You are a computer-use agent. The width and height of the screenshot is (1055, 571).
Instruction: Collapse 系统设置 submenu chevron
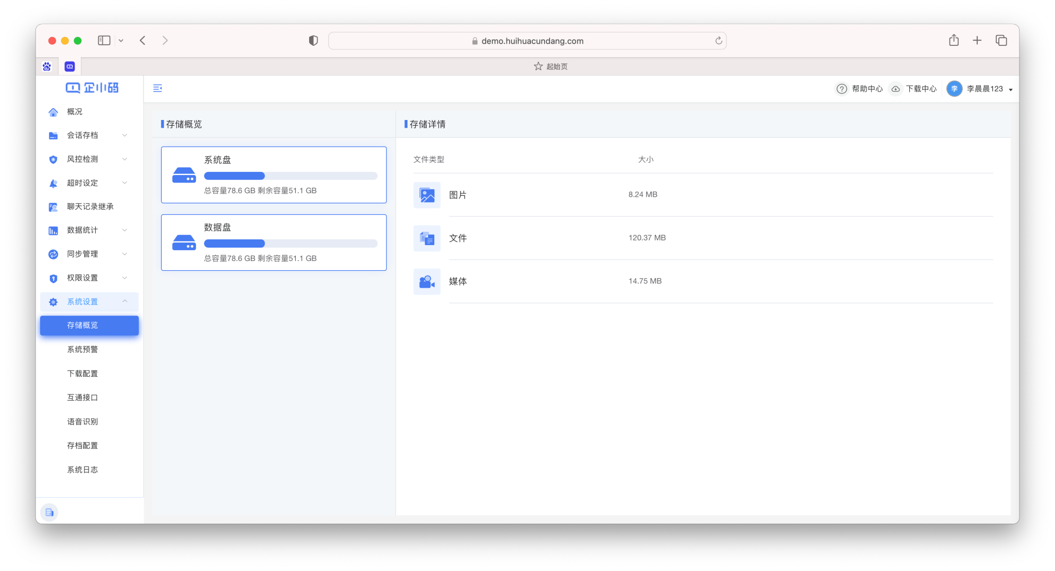(125, 301)
